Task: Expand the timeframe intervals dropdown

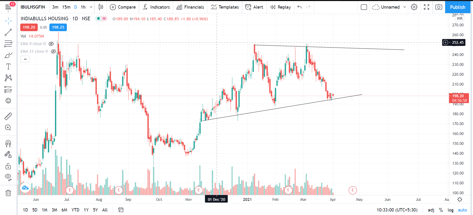Action: point(91,7)
